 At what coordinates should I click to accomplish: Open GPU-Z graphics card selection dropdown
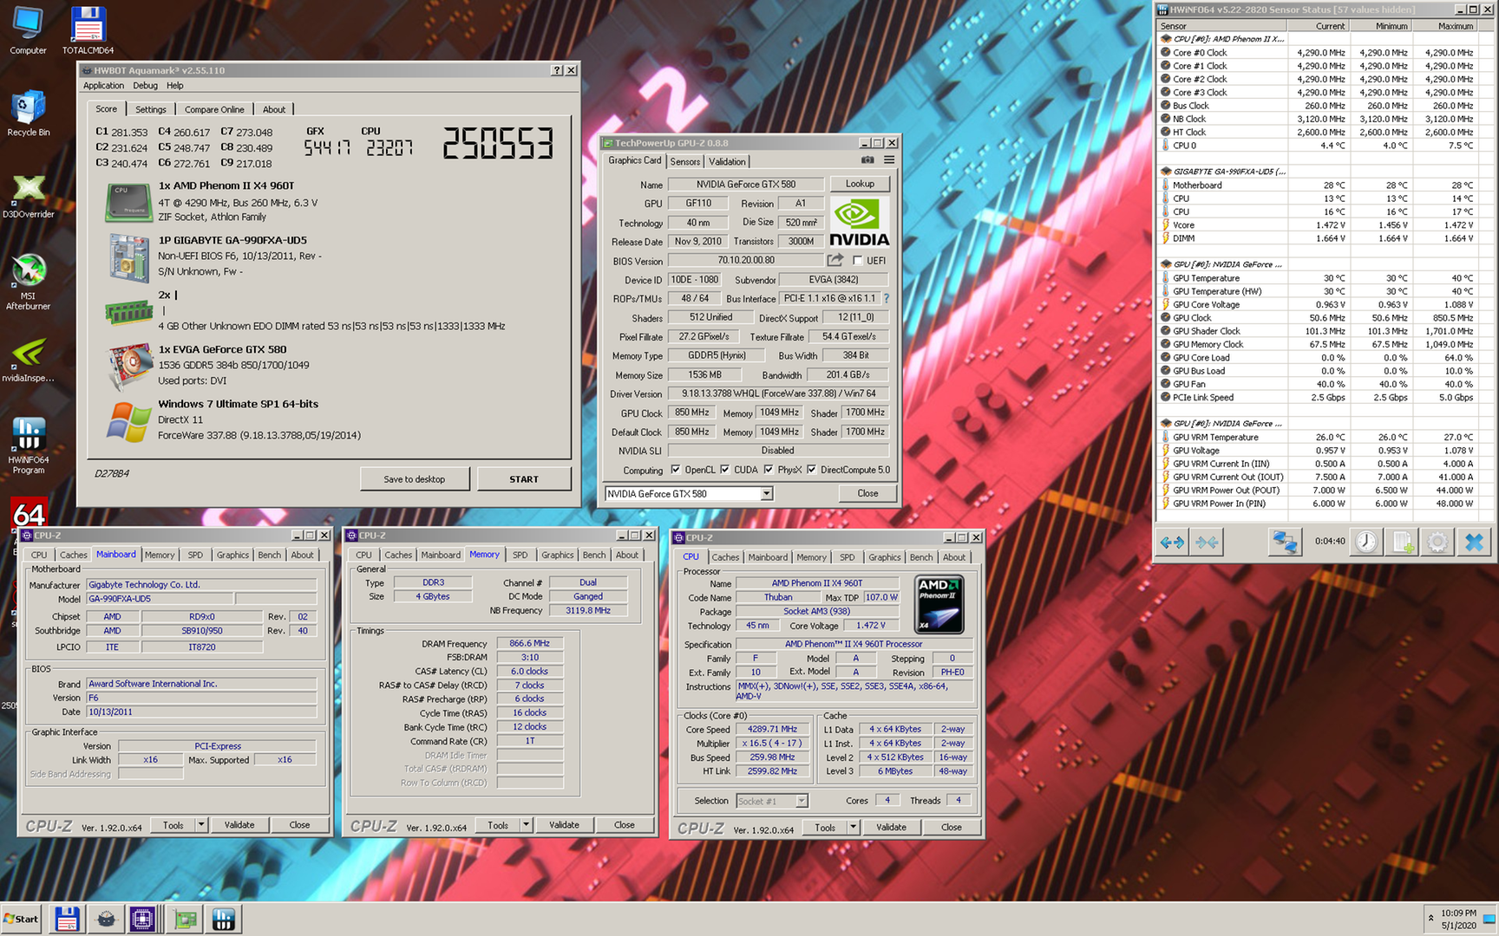pyautogui.click(x=767, y=494)
